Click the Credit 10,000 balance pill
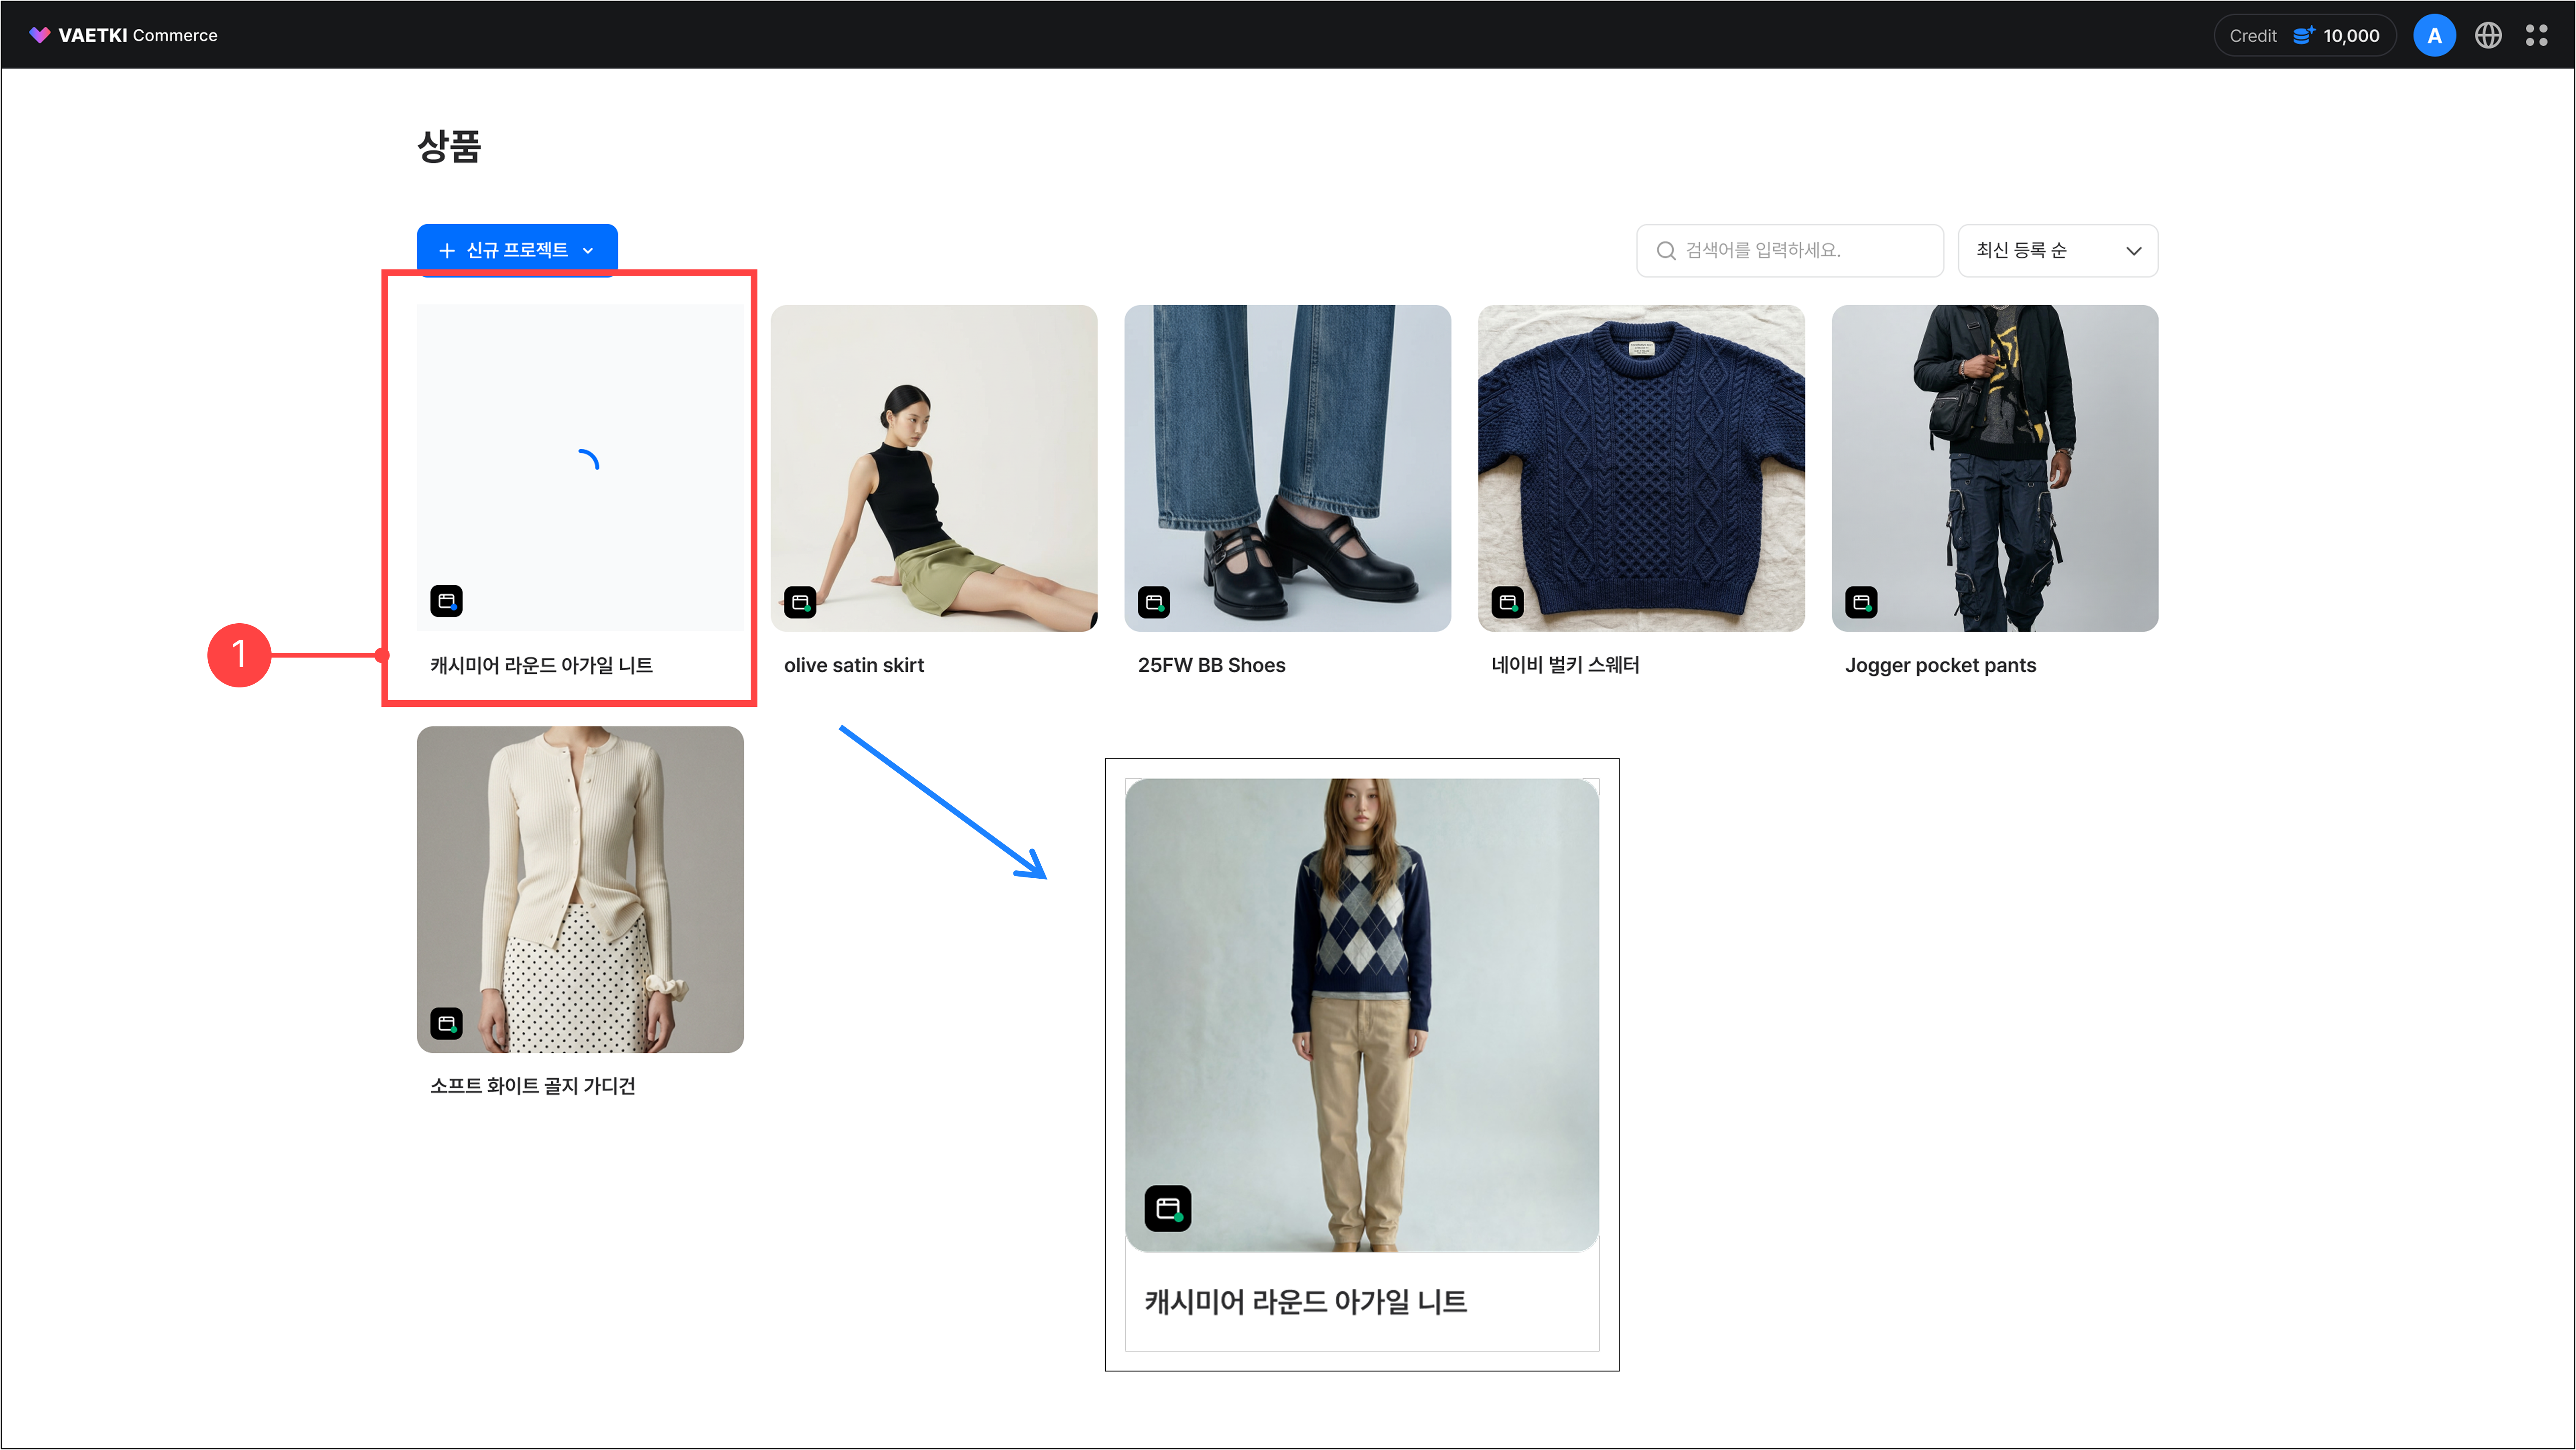 pyautogui.click(x=2304, y=35)
